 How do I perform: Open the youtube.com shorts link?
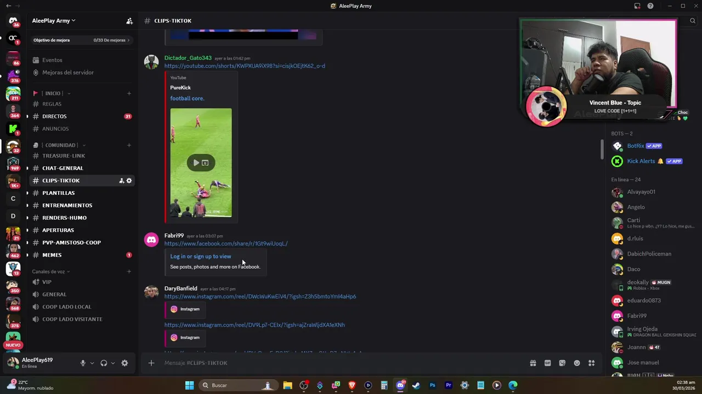(245, 66)
